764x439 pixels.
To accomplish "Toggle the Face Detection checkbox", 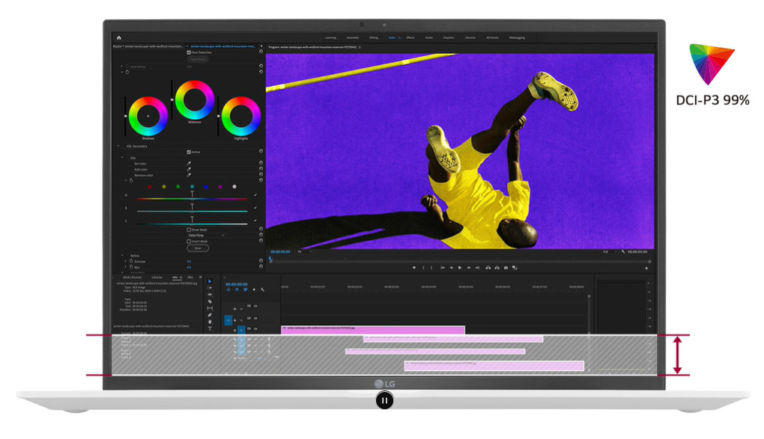I will (x=189, y=53).
